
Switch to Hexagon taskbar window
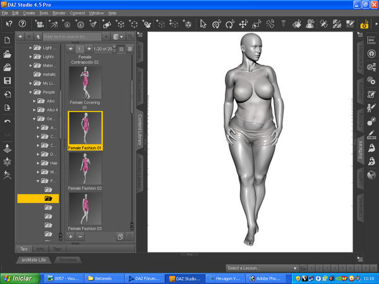pos(226,278)
